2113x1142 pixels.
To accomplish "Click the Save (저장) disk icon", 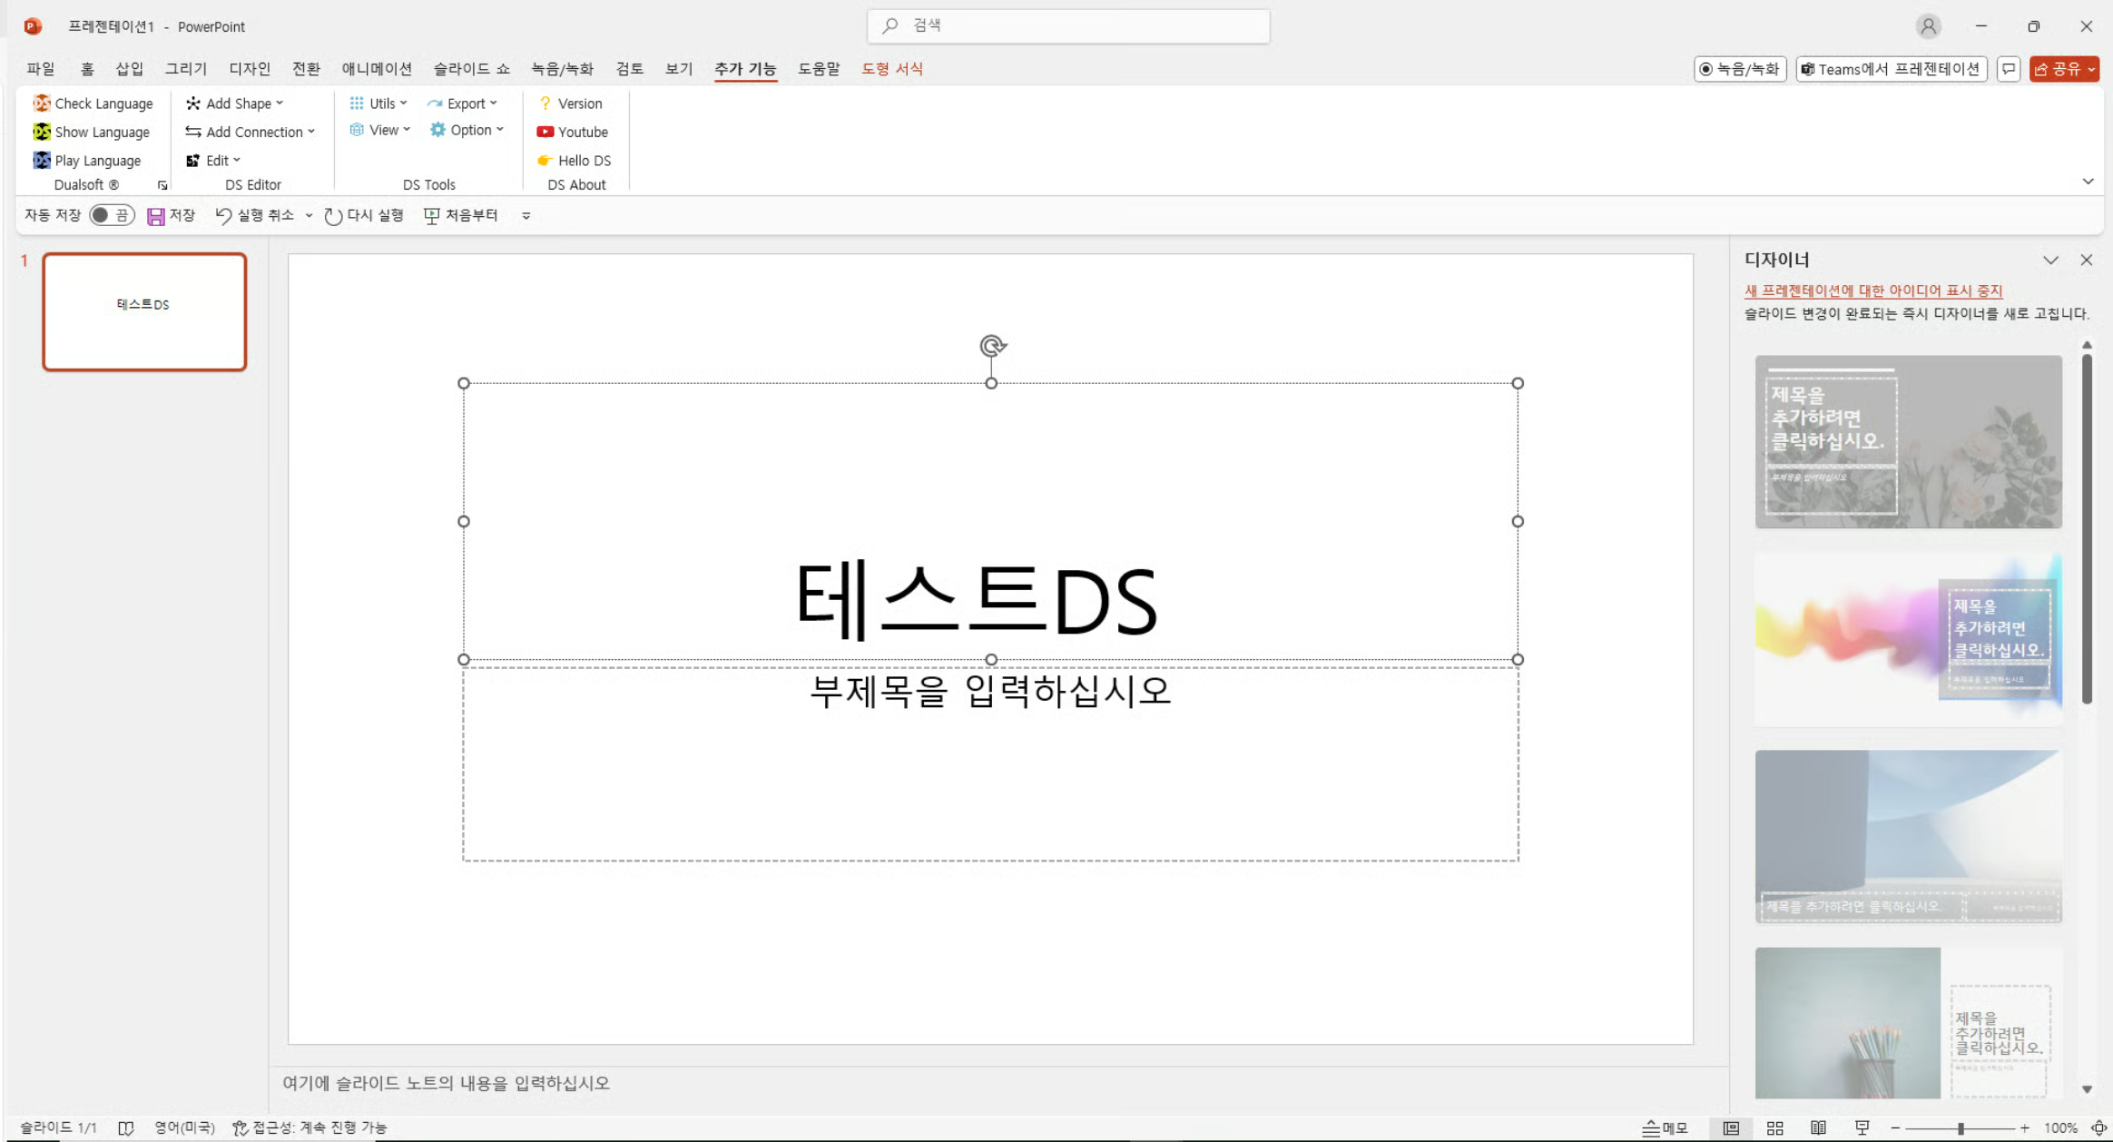I will coord(156,216).
